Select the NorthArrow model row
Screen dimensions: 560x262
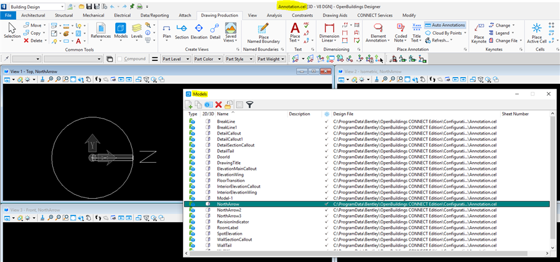[367, 204]
